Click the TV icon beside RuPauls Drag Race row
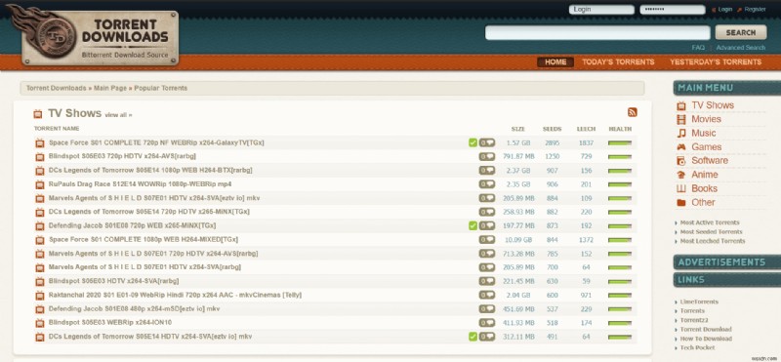781x362 pixels. (x=39, y=184)
